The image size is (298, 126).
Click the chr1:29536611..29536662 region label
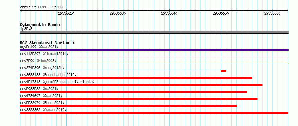[x=43, y=7]
